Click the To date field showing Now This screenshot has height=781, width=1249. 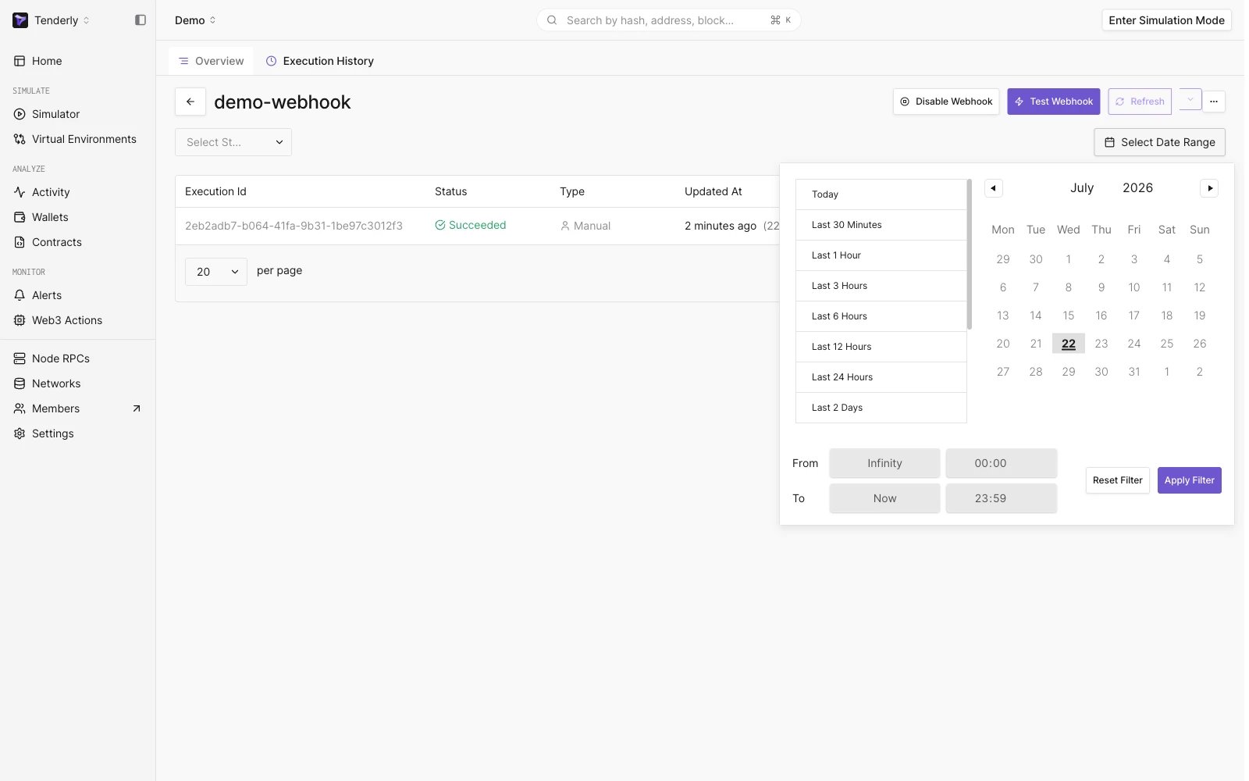click(x=884, y=498)
